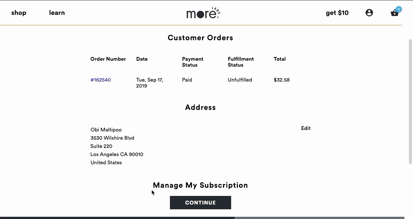
Task: Click the Fulfillment Status column header
Action: pos(240,62)
